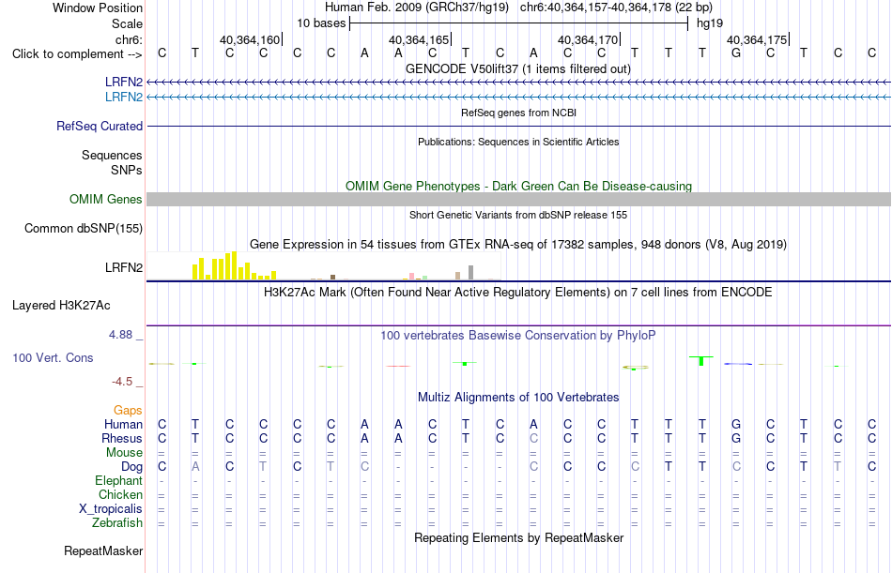Open Multiz Alignments of 100 Vertebrates title
Image resolution: width=892 pixels, height=573 pixels.
click(x=517, y=398)
